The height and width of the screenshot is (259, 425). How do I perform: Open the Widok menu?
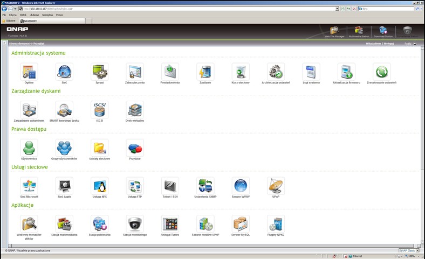23,15
